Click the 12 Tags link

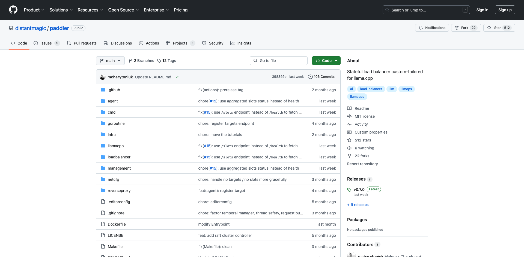(166, 61)
